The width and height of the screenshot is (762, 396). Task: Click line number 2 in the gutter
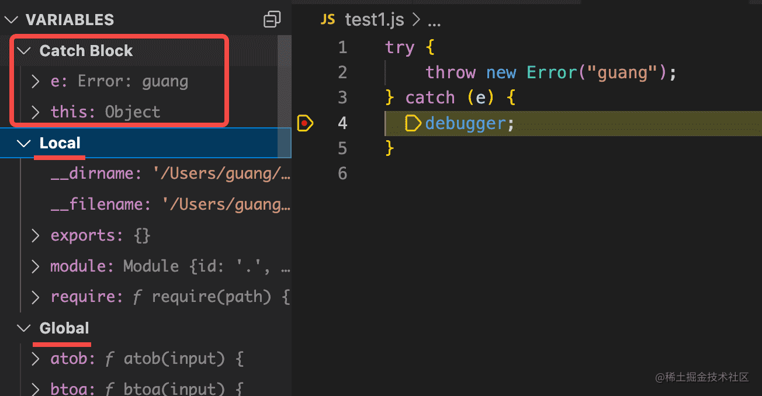tap(342, 72)
